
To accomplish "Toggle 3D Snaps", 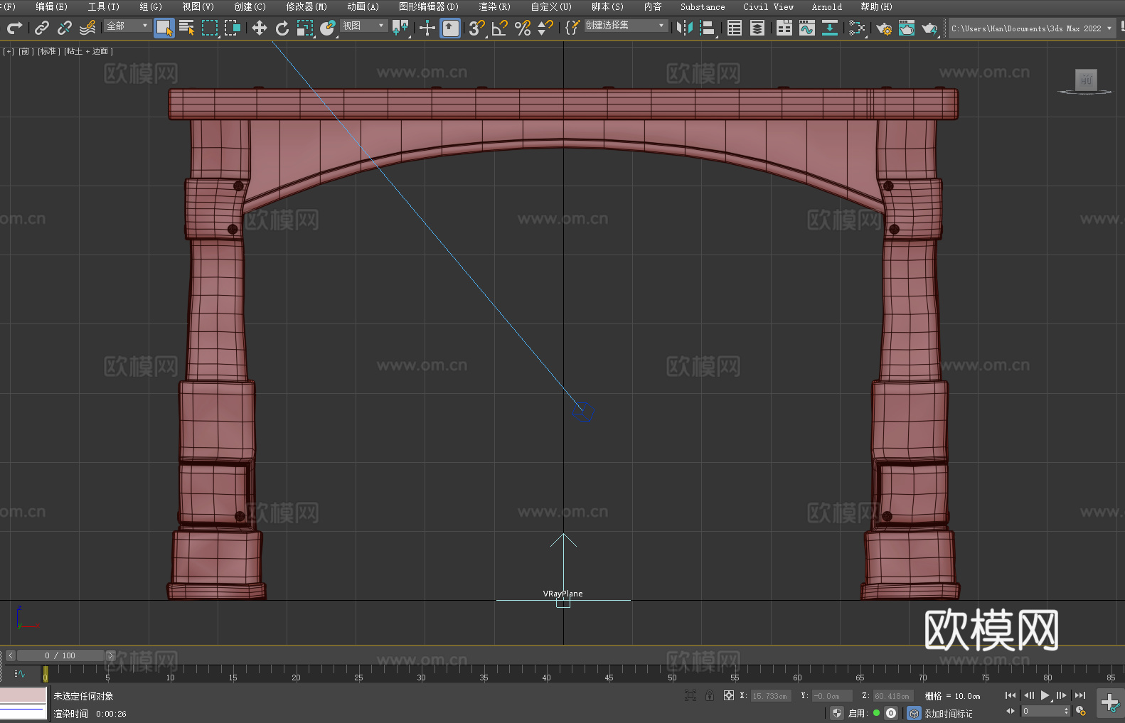I will pyautogui.click(x=477, y=28).
